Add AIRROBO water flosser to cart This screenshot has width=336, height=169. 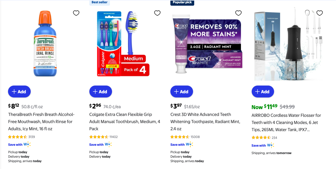click(263, 92)
